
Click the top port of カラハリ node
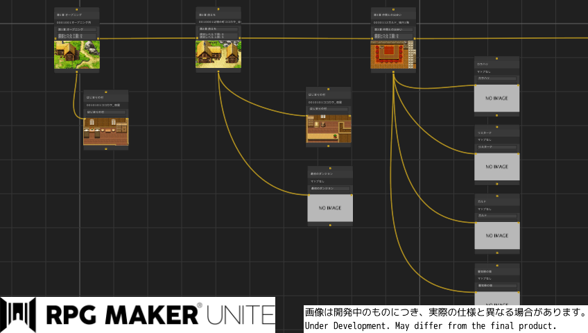[496, 58]
